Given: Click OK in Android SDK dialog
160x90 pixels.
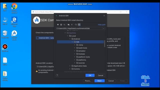Looking at the screenshot, I should (x=90, y=75).
